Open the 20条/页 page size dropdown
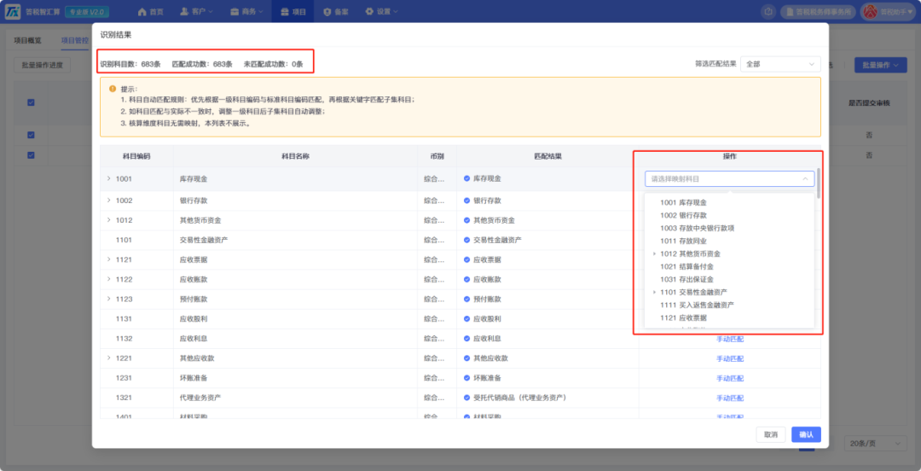Screen dimensions: 921x471 pyautogui.click(x=875, y=444)
